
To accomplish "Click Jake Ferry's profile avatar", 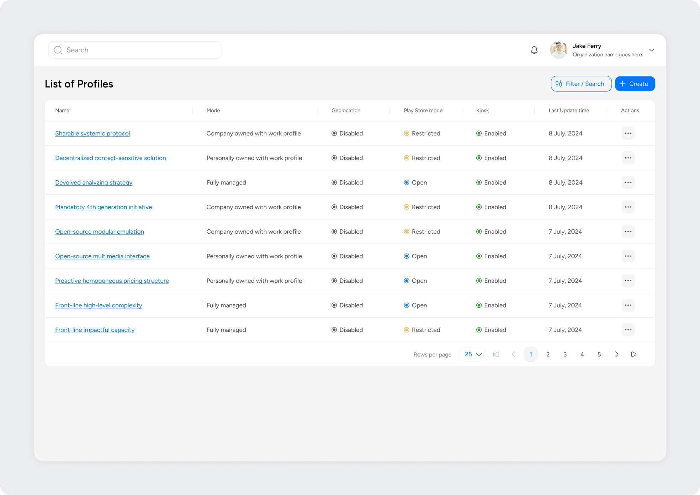I will pyautogui.click(x=558, y=50).
